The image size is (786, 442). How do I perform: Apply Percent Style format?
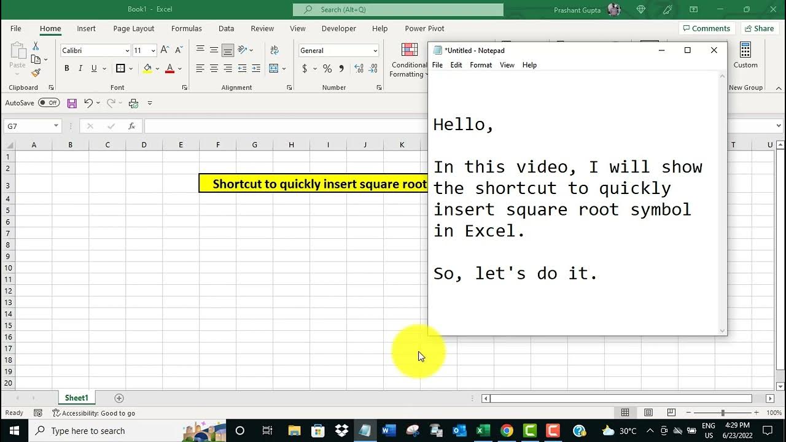pyautogui.click(x=327, y=69)
